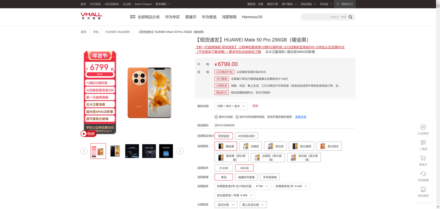Open 华为官网 top link
This screenshot has height=209, width=440.
coord(95,4)
